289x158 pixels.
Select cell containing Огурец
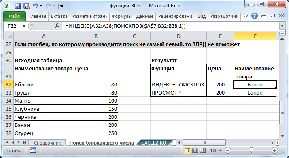[x=44, y=133]
